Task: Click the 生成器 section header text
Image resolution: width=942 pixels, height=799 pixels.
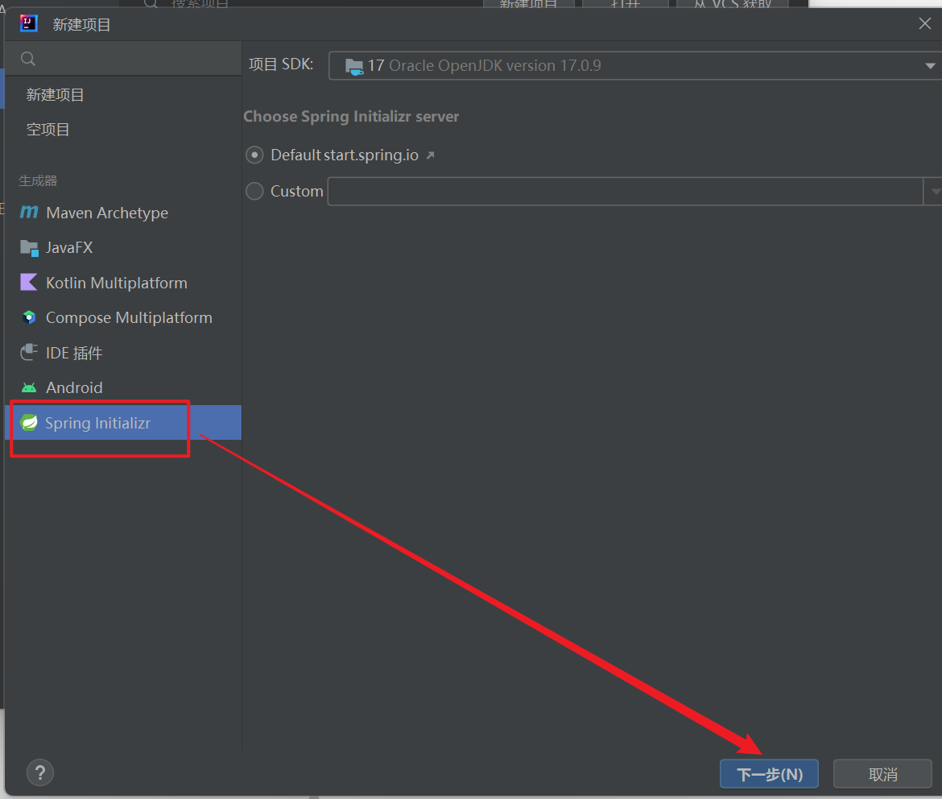Action: [x=38, y=180]
